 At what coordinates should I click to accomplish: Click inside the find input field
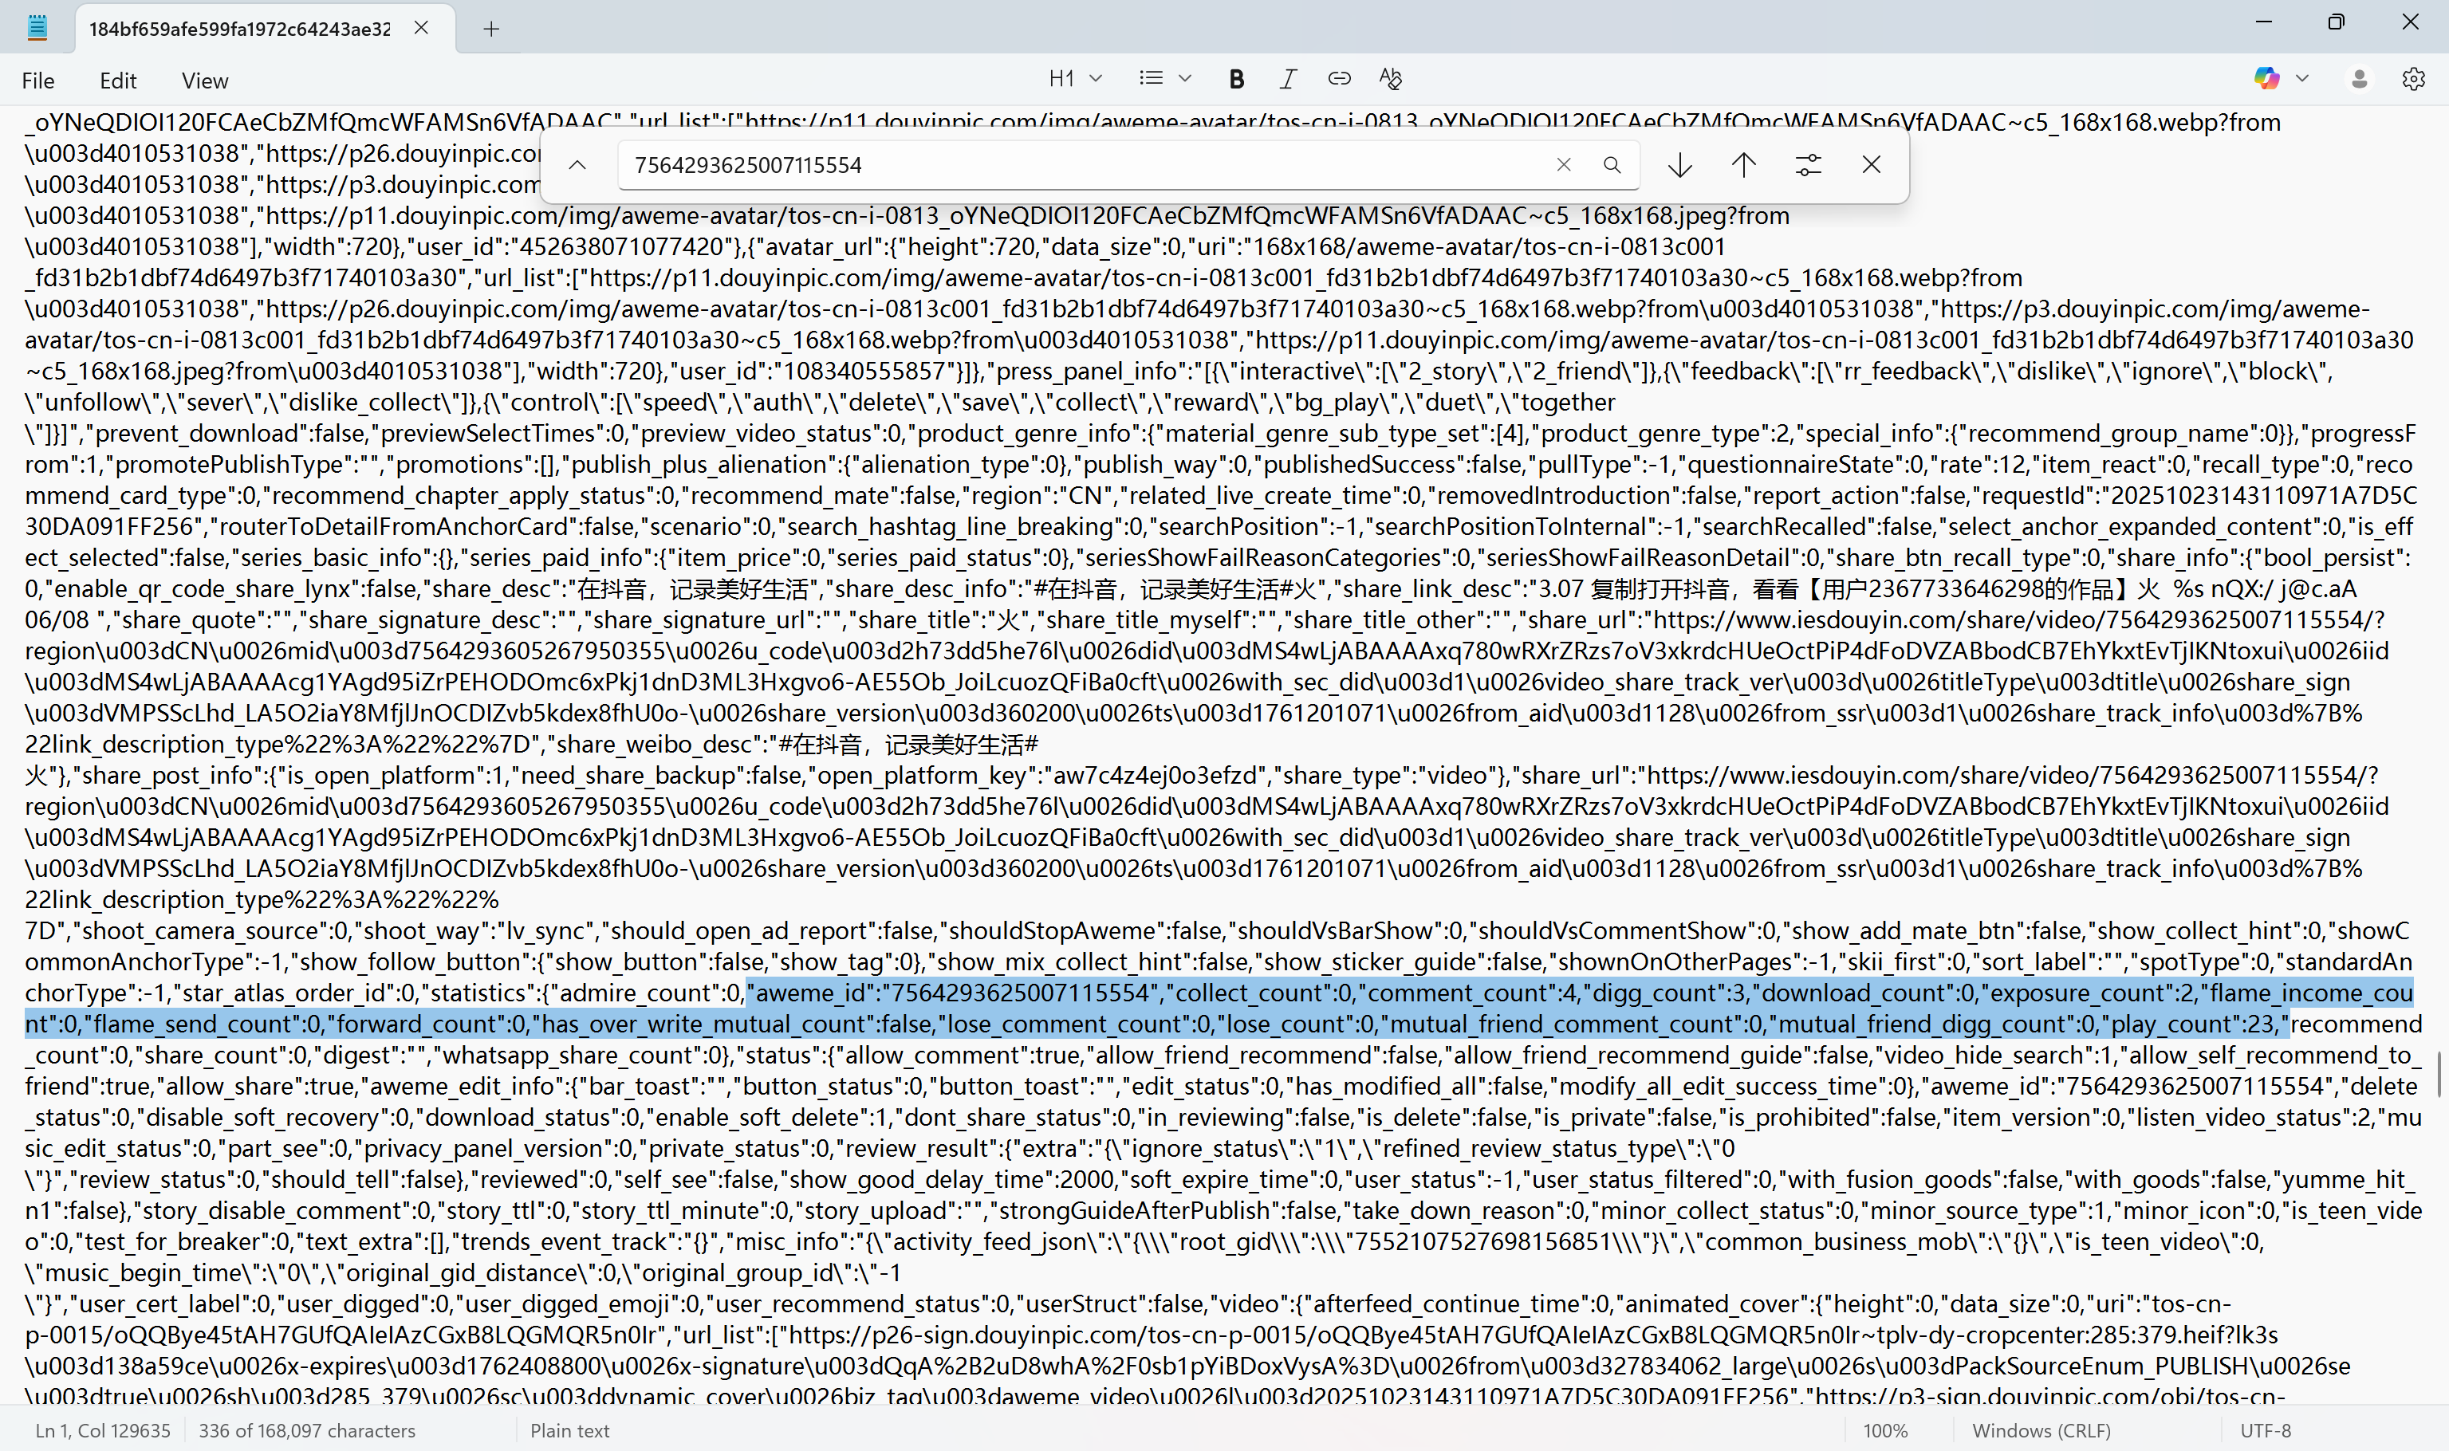[1076, 164]
